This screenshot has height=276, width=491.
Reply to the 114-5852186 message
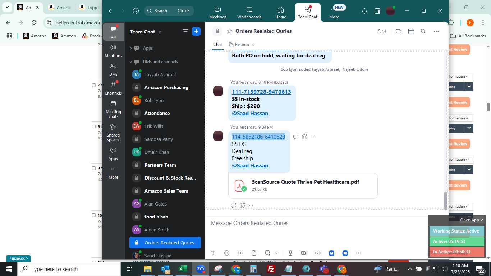click(x=296, y=137)
